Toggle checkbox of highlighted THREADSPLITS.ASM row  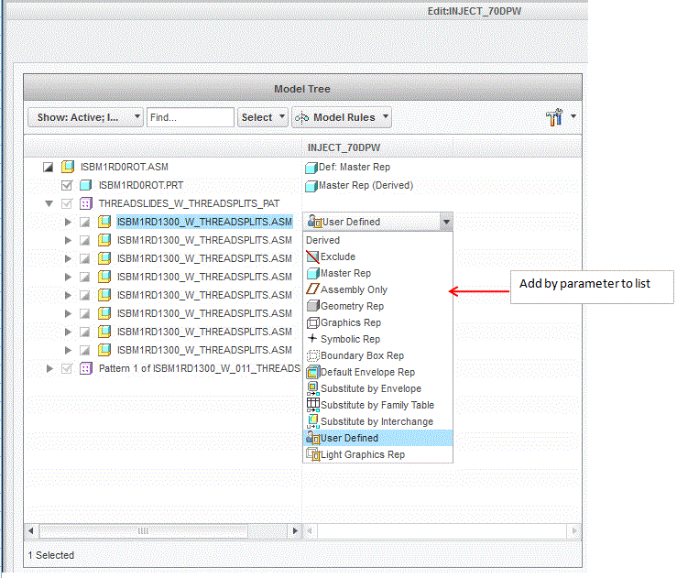click(84, 223)
